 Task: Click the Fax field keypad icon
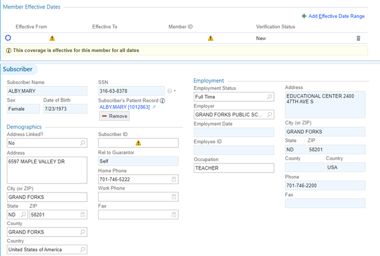(174, 215)
